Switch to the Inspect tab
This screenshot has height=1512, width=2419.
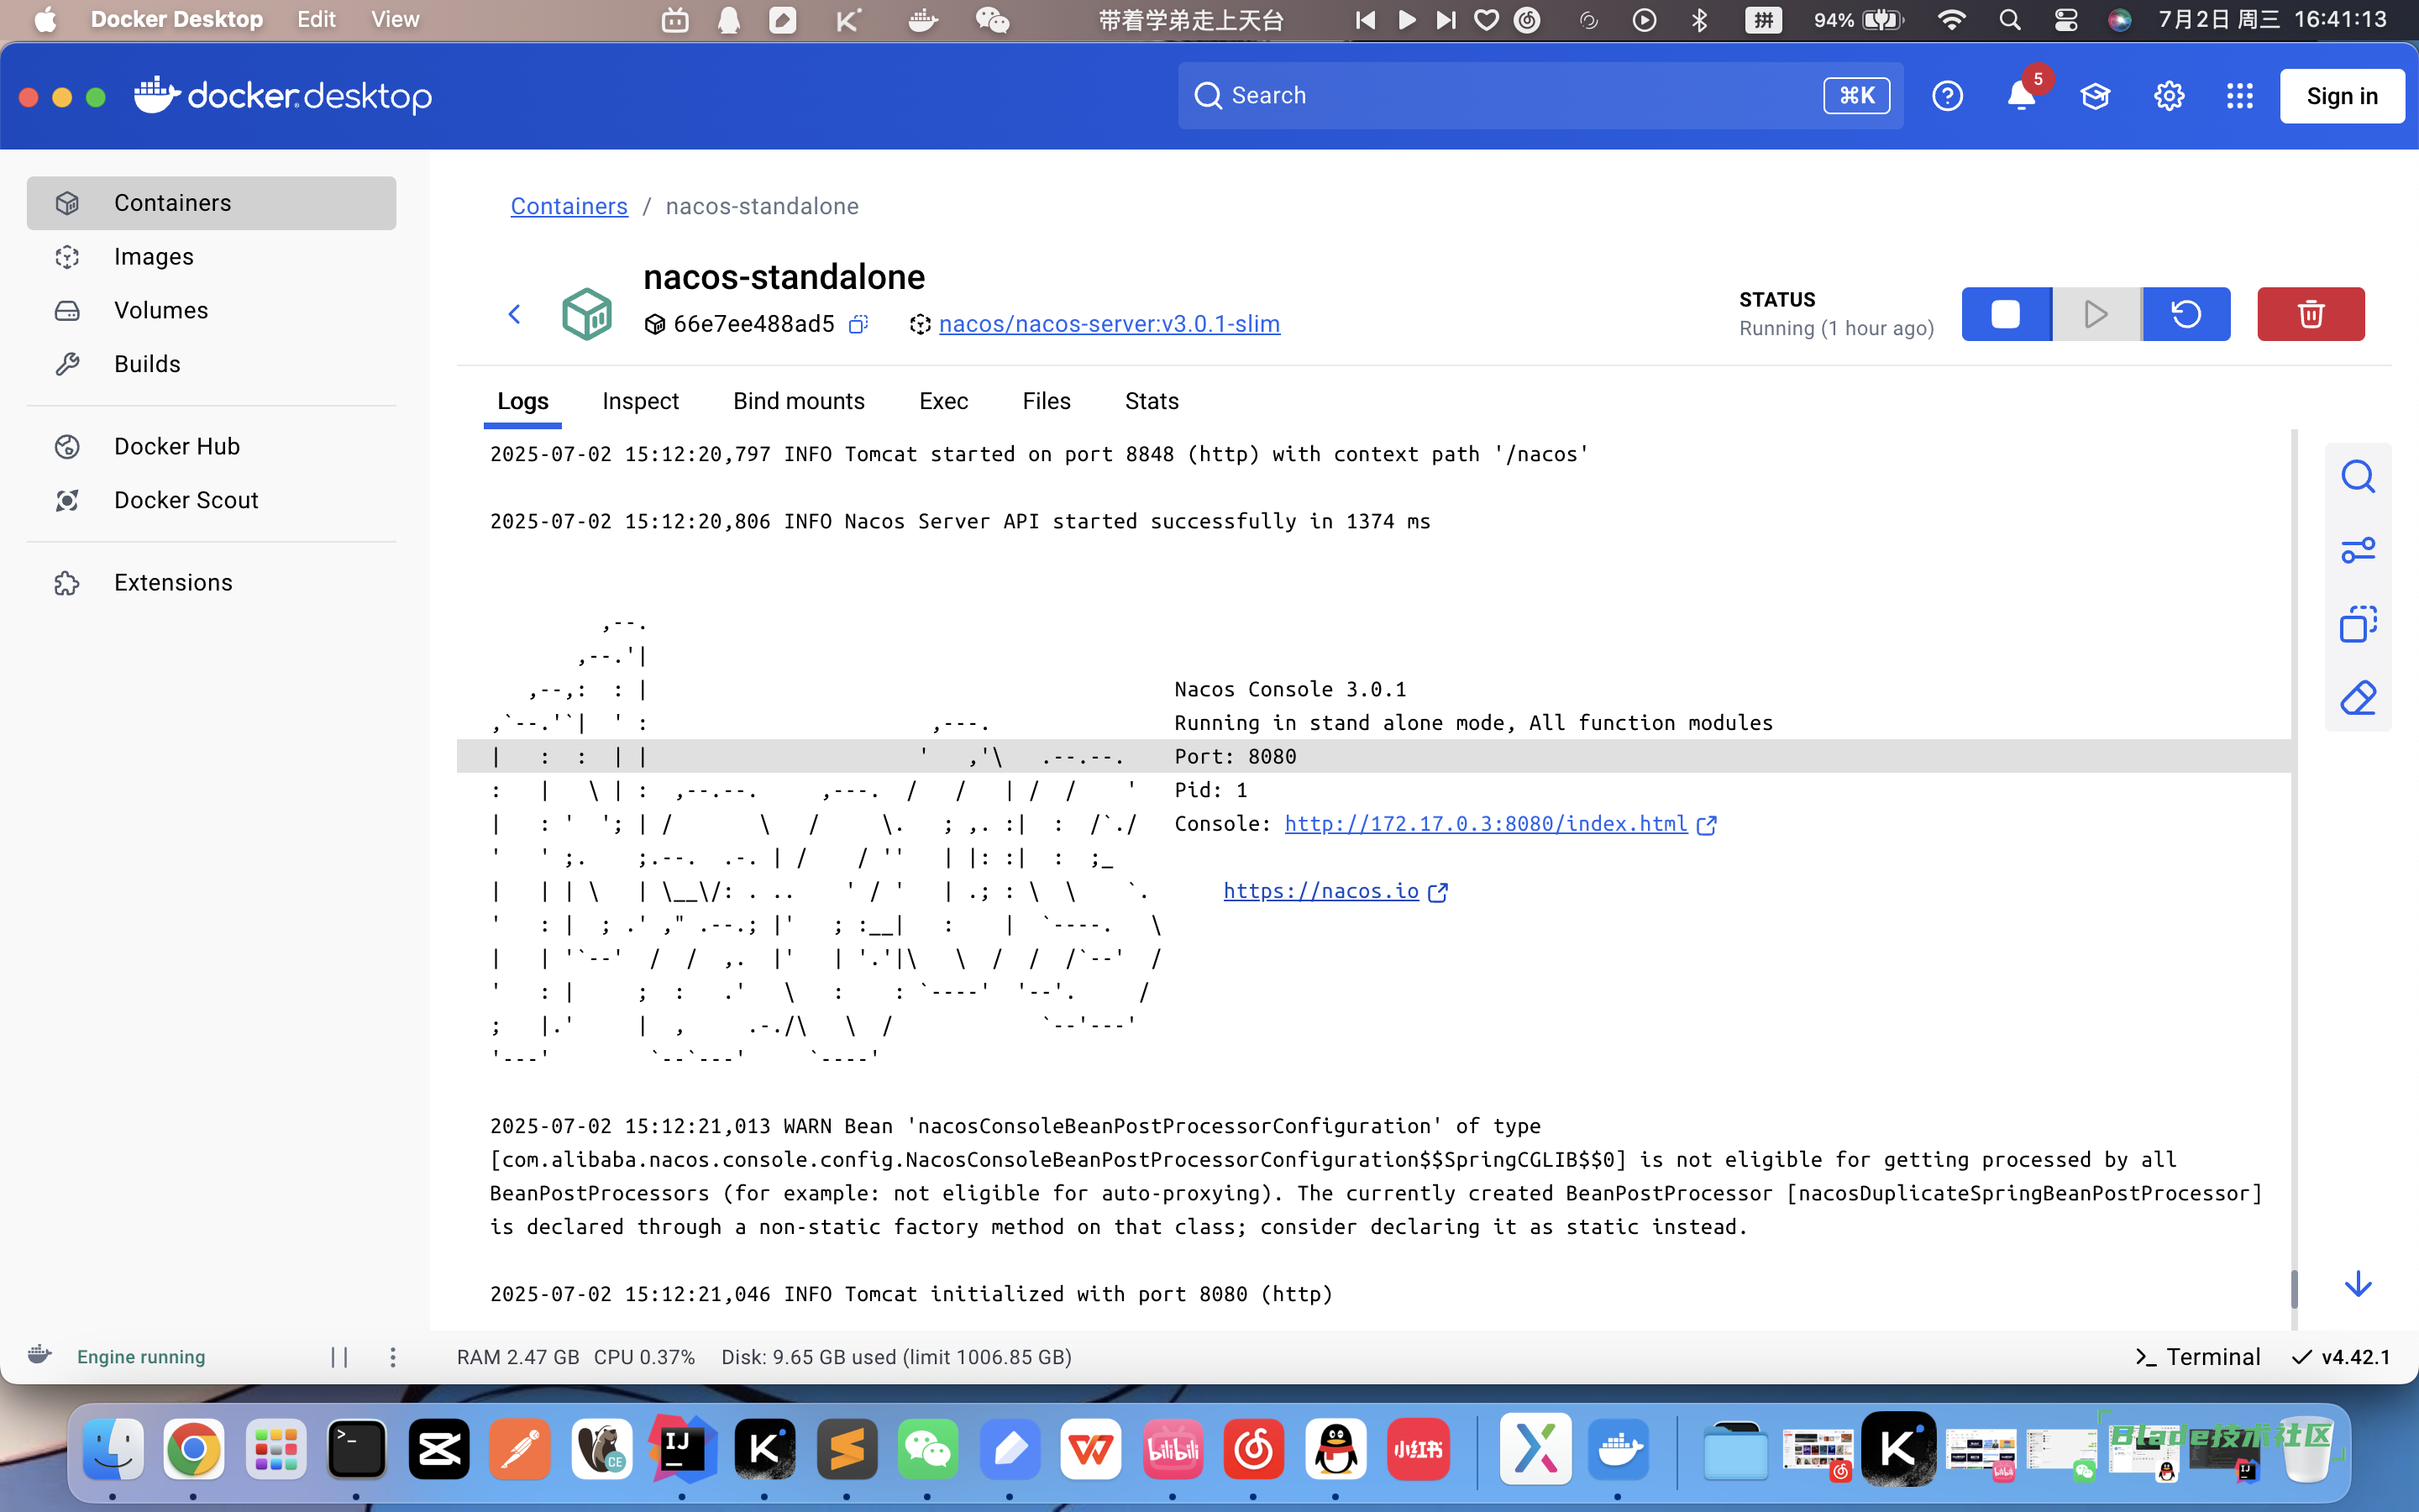640,401
